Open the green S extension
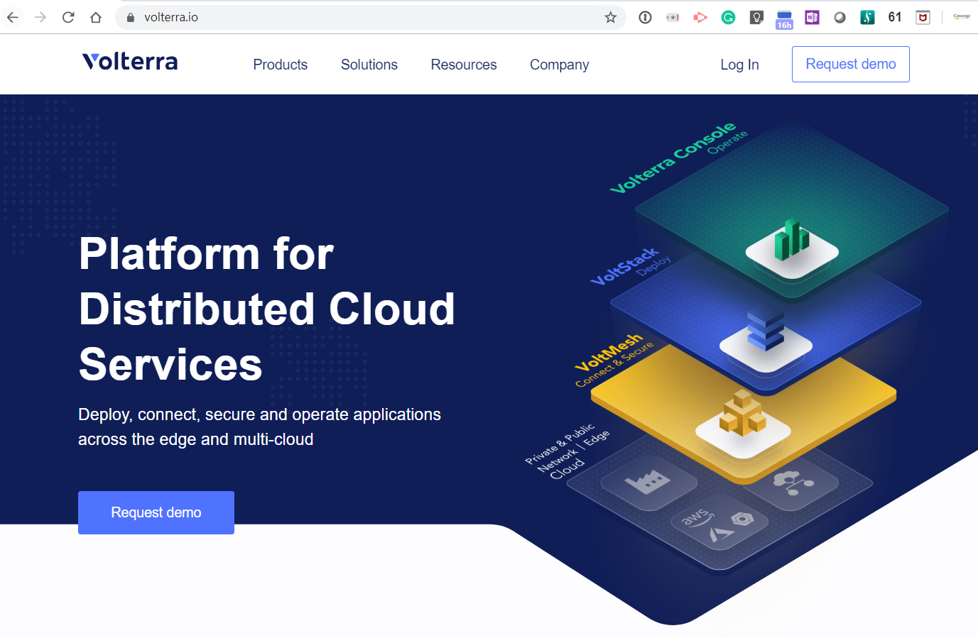 (x=867, y=17)
